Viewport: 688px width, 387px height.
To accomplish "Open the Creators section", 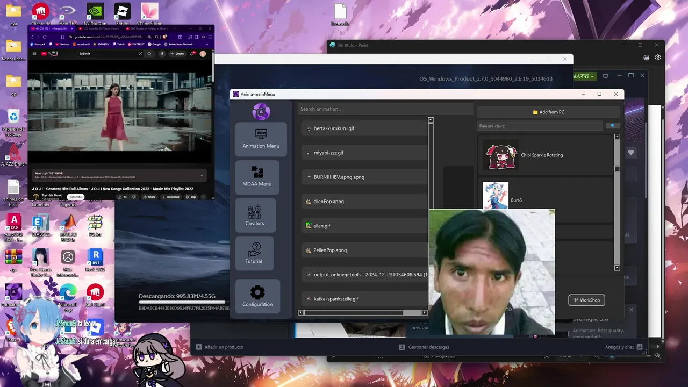I will tap(255, 216).
